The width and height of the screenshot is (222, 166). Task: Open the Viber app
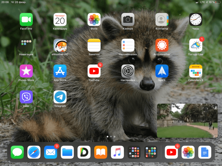pyautogui.click(x=26, y=97)
